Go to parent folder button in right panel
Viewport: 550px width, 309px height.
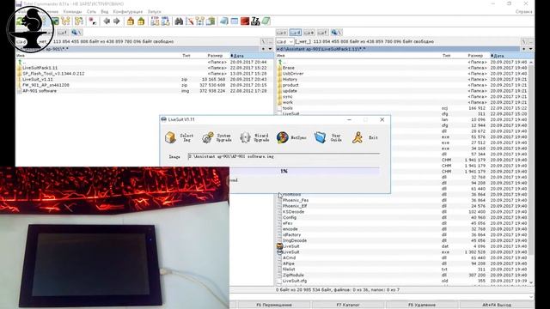click(531, 41)
